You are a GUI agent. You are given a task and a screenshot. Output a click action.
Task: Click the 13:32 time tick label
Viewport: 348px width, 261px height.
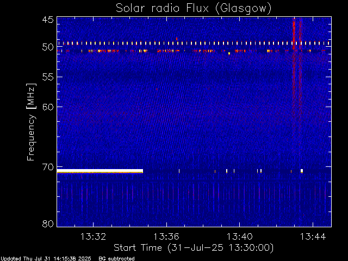[x=93, y=237]
